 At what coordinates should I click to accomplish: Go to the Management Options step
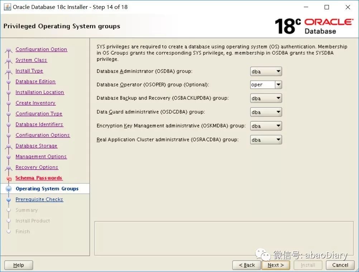[x=41, y=157]
